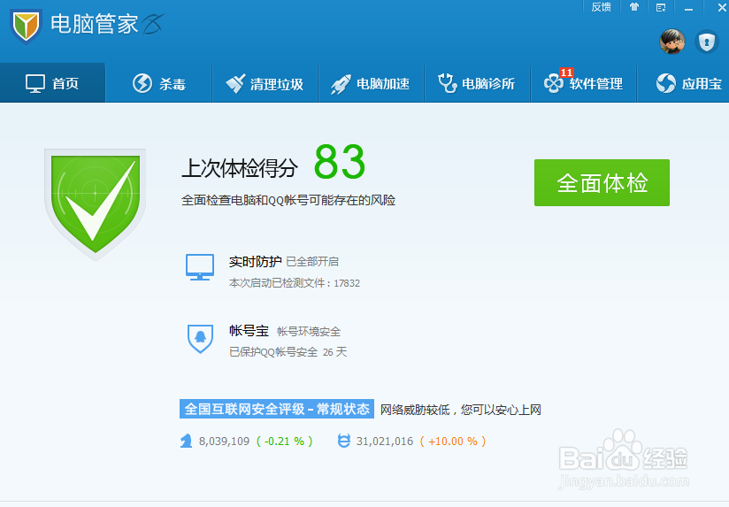Click the shield lock icon beside the avatar
The height and width of the screenshot is (507, 729).
click(x=707, y=42)
